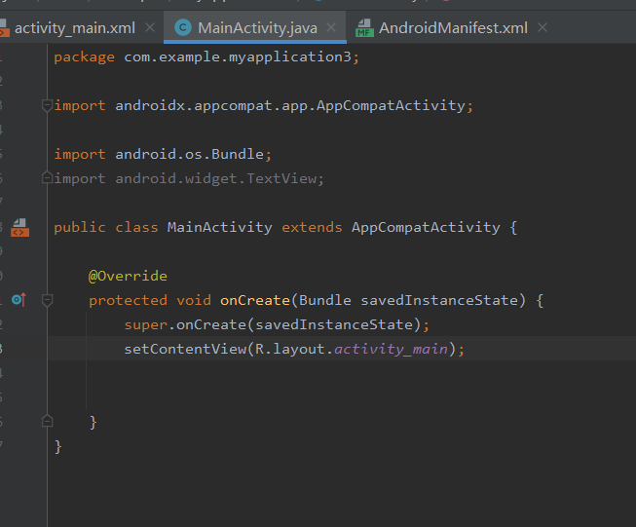Switch to the activity_main.xml tab

coord(74,27)
